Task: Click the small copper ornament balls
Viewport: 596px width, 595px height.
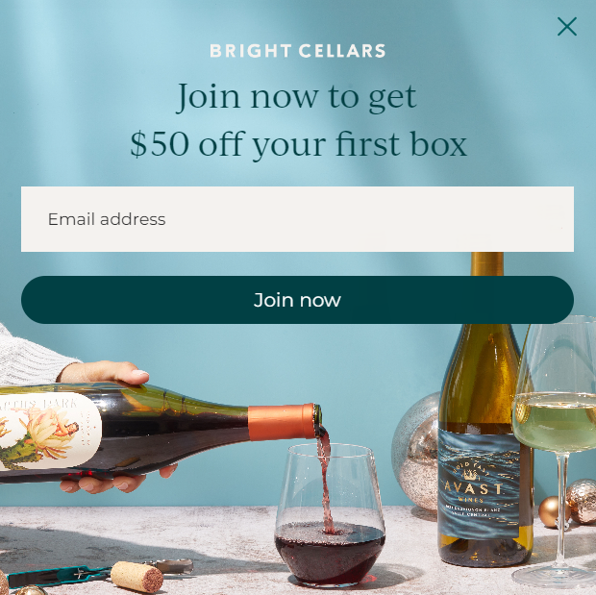Action: click(567, 504)
